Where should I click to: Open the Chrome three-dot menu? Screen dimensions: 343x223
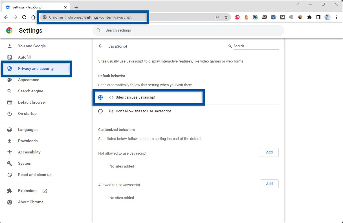coord(337,17)
